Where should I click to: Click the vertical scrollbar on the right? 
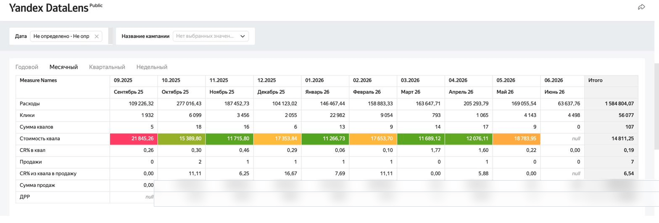pyautogui.click(x=656, y=106)
